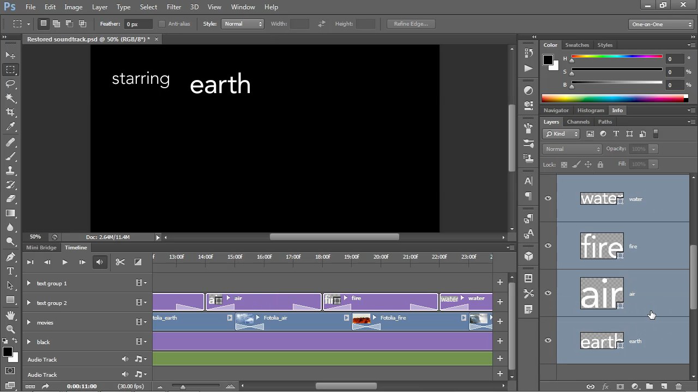The width and height of the screenshot is (698, 392).
Task: Delete layer using the trash icon
Action: coord(678,387)
